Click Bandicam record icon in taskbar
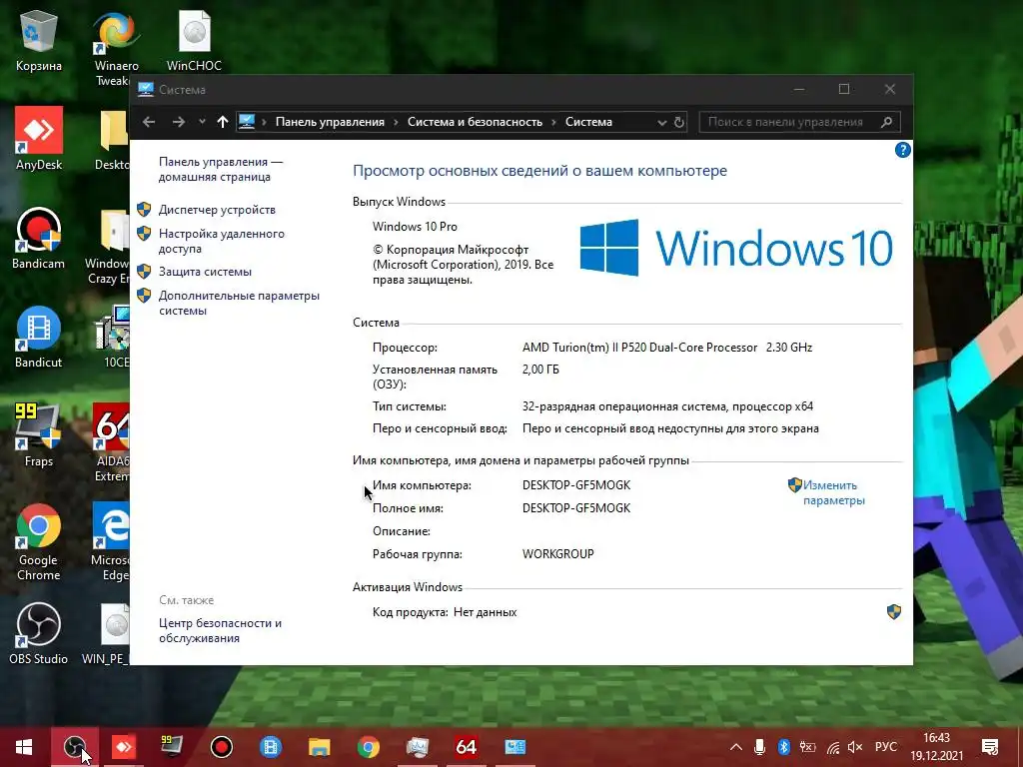 tap(221, 747)
